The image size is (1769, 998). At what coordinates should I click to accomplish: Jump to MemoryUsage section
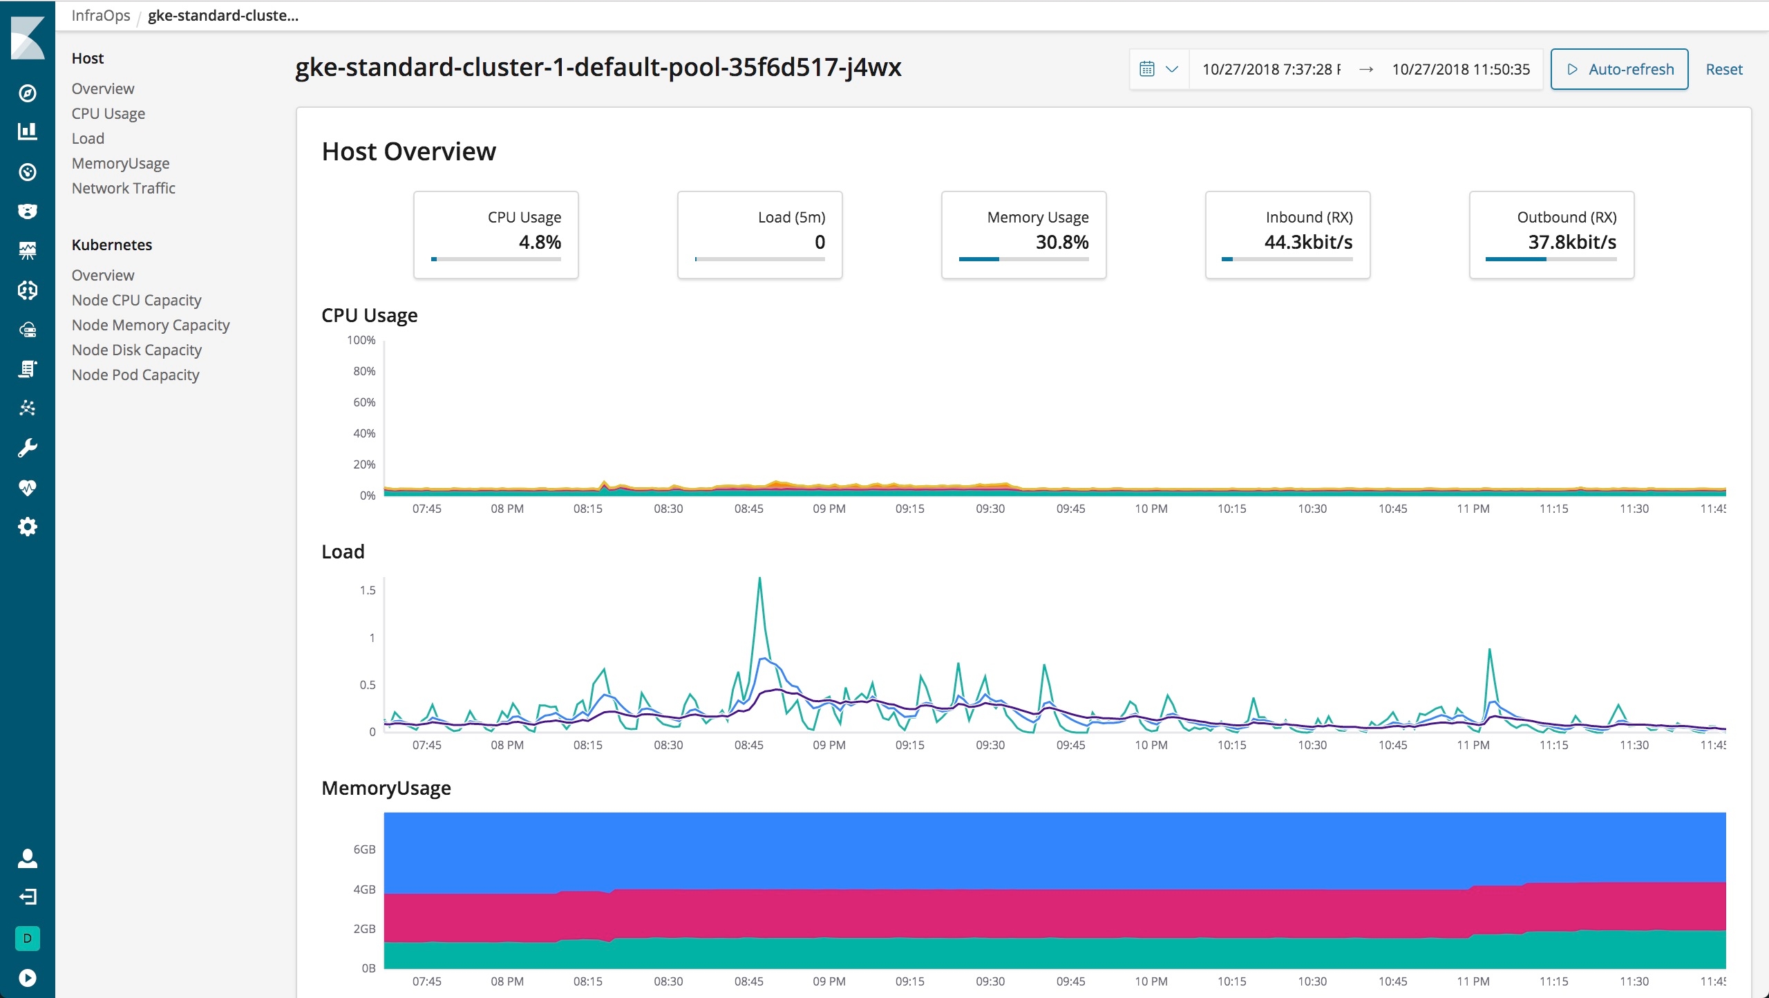coord(120,163)
